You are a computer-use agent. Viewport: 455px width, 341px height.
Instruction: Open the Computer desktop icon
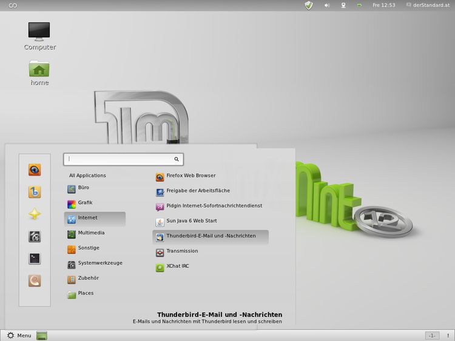pos(39,35)
